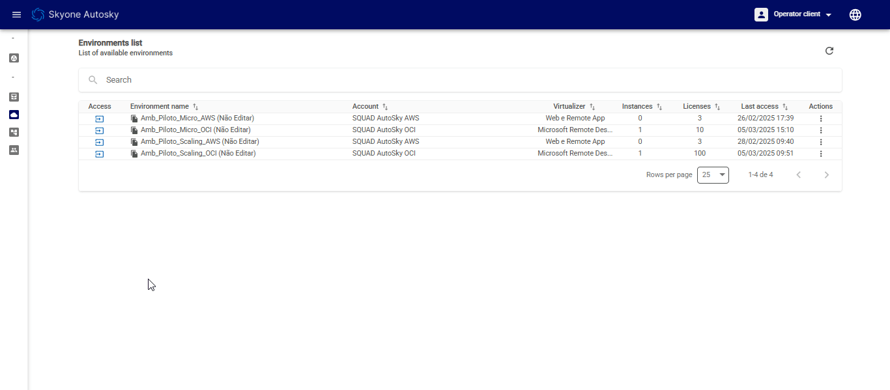Access the Amb_Piloto_Micro_AWS environment
The image size is (890, 390).
tap(100, 118)
